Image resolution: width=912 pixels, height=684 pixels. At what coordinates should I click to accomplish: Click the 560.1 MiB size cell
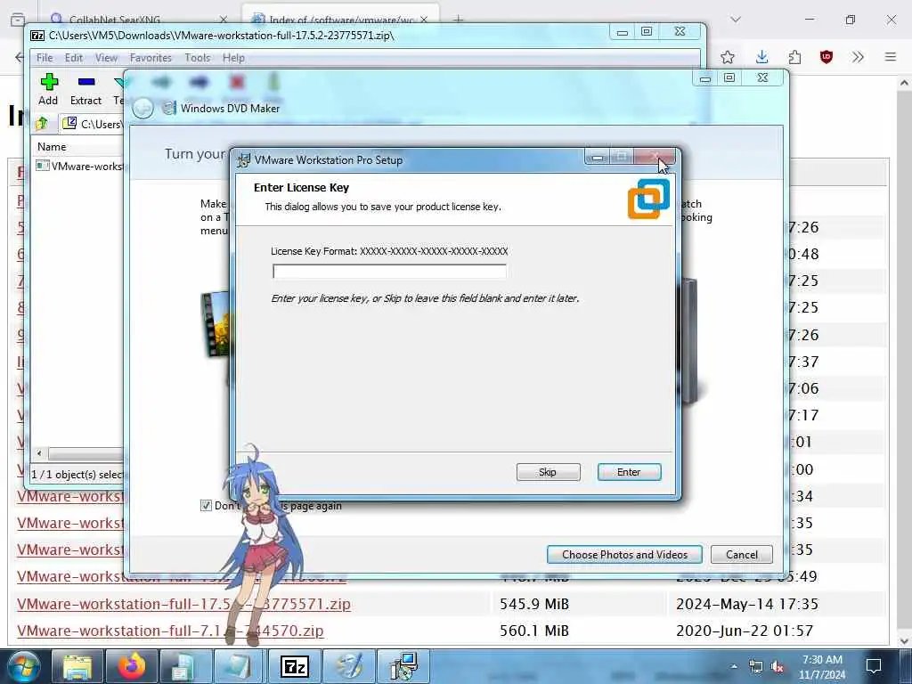(x=534, y=631)
